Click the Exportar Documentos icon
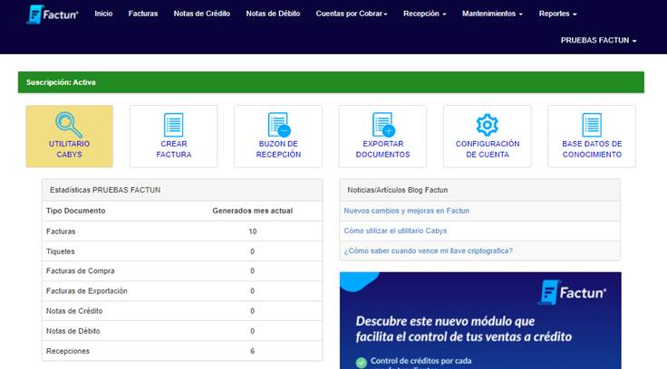667x369 pixels. (383, 125)
